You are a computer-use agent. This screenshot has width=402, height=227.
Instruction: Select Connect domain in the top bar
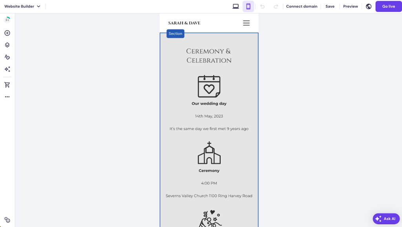301,6
